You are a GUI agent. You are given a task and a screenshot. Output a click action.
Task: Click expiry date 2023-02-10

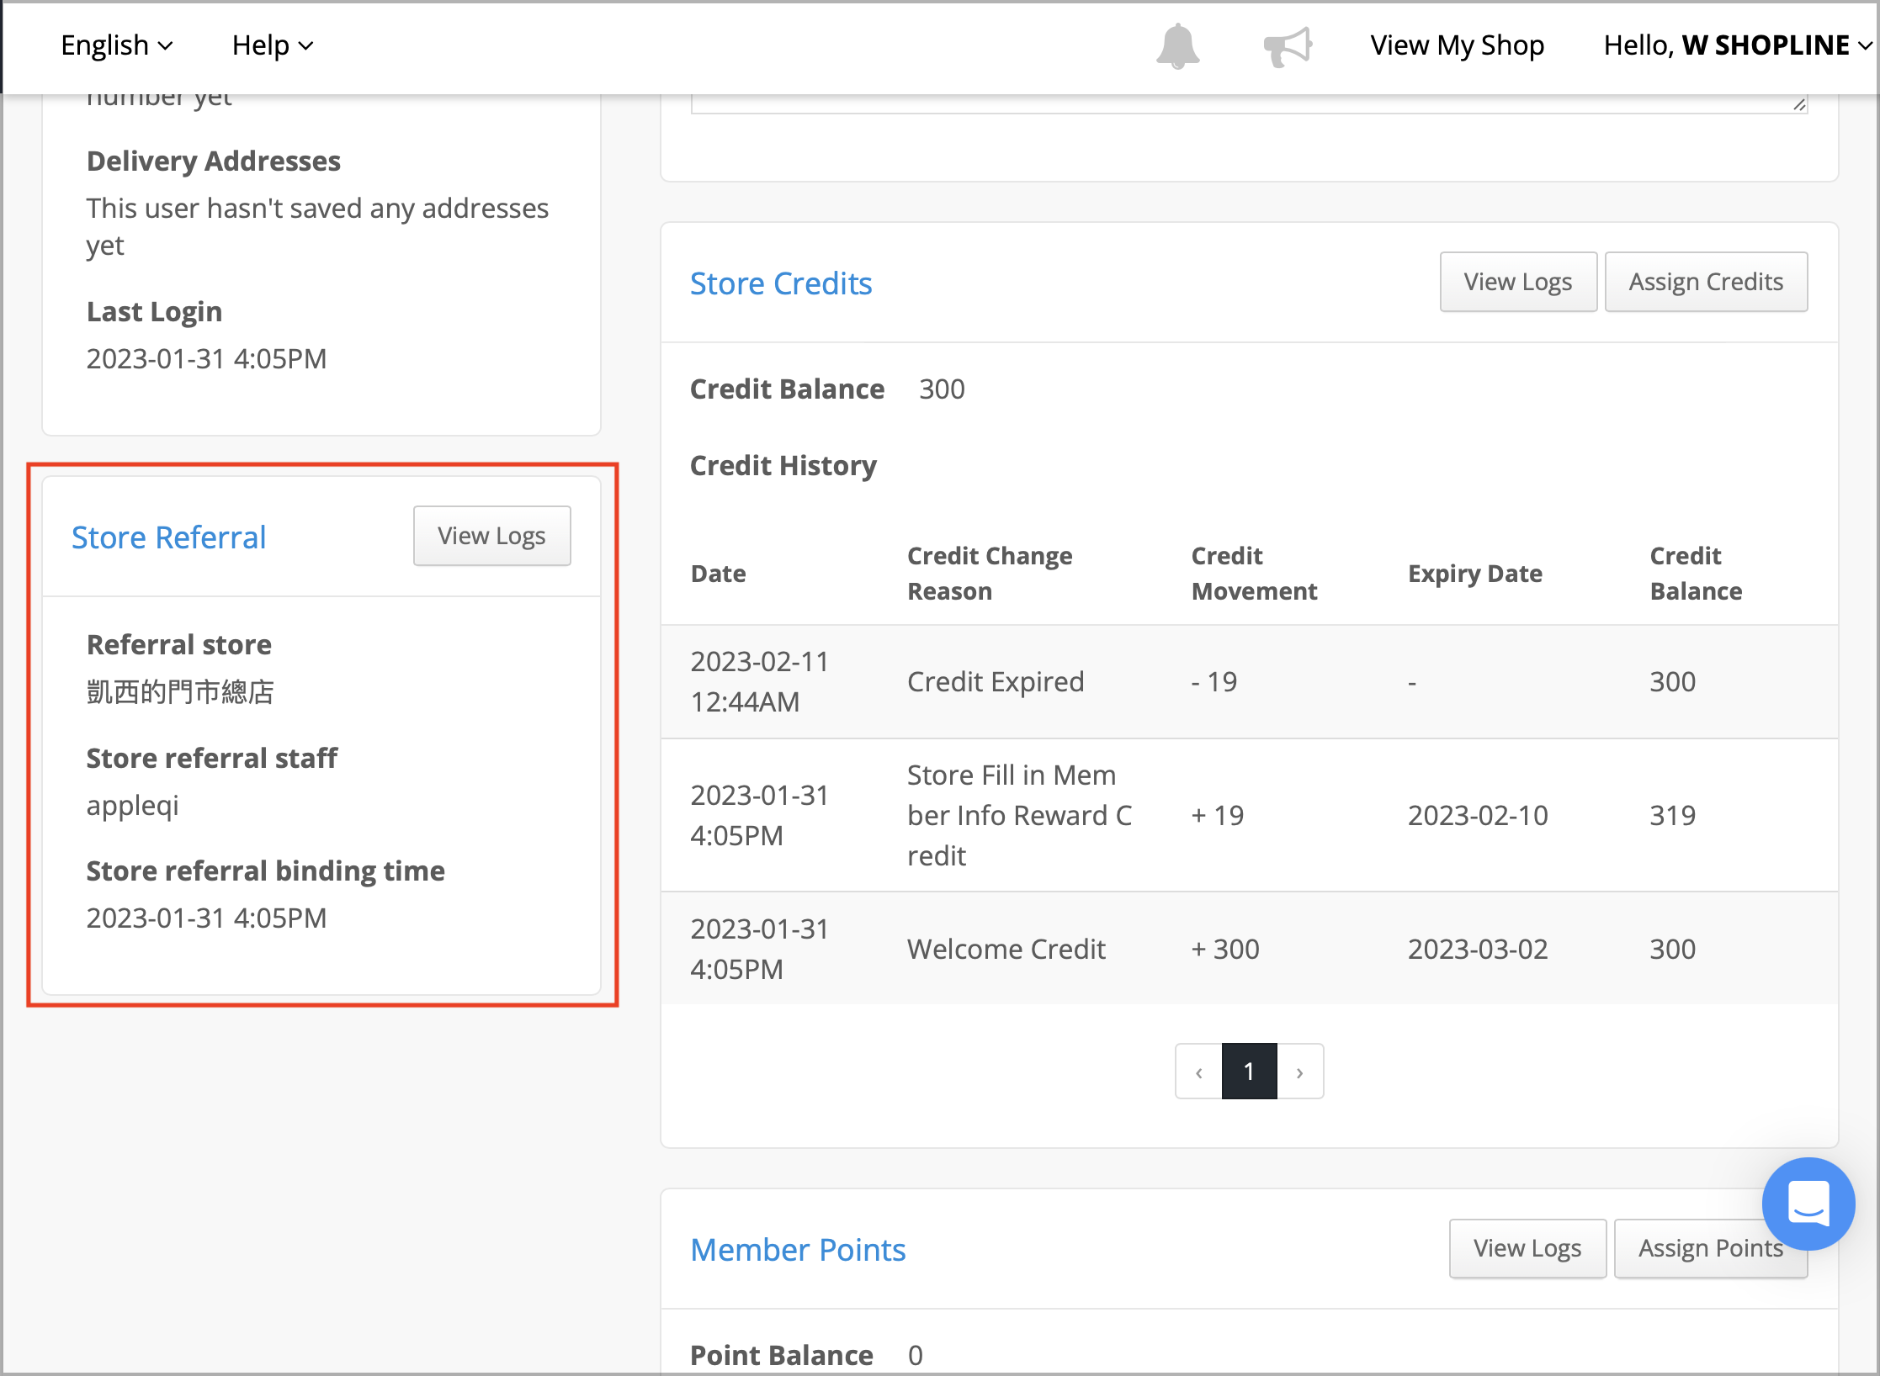(x=1478, y=815)
